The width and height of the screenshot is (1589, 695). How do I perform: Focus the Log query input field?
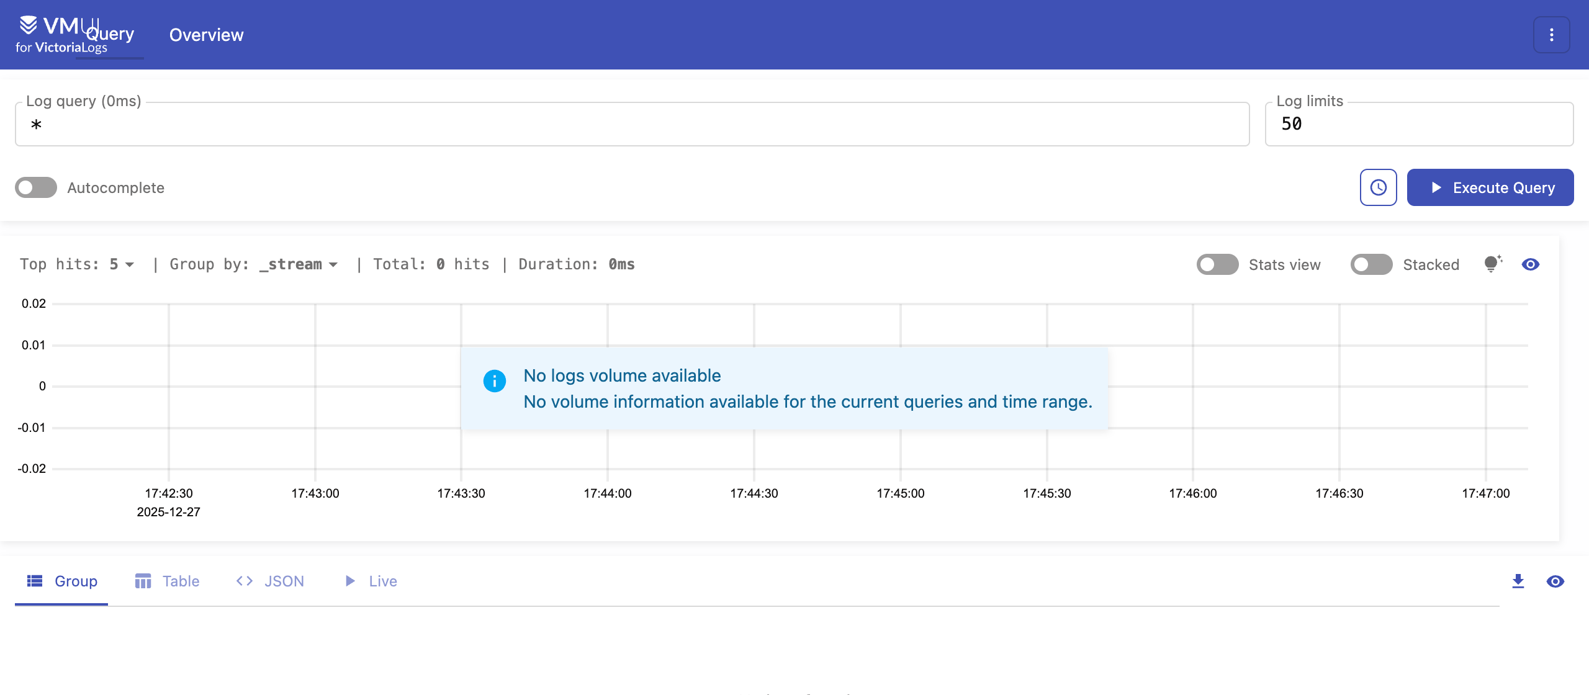tap(632, 125)
